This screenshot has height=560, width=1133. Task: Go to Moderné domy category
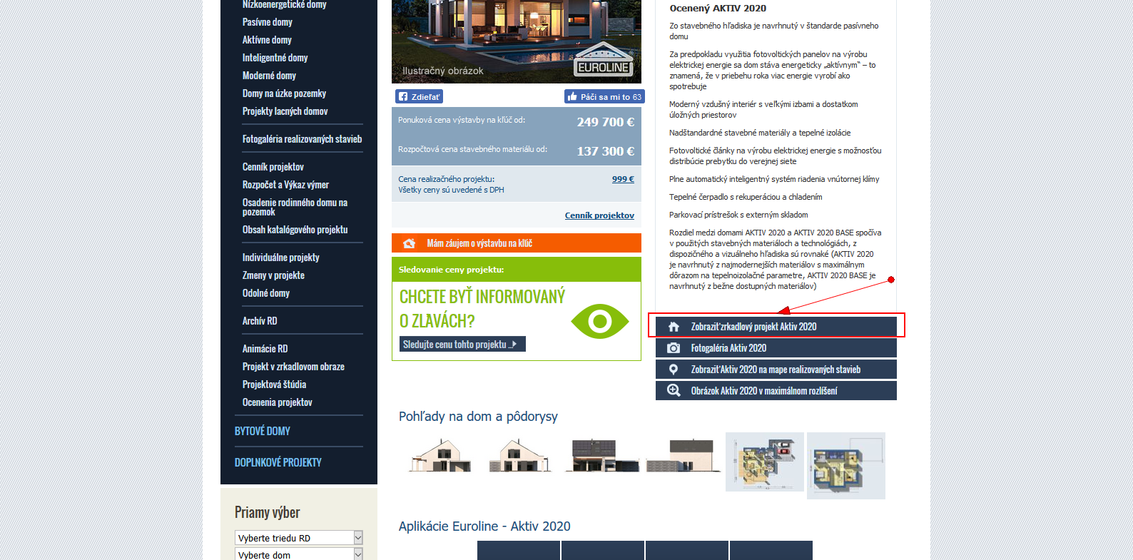point(269,76)
